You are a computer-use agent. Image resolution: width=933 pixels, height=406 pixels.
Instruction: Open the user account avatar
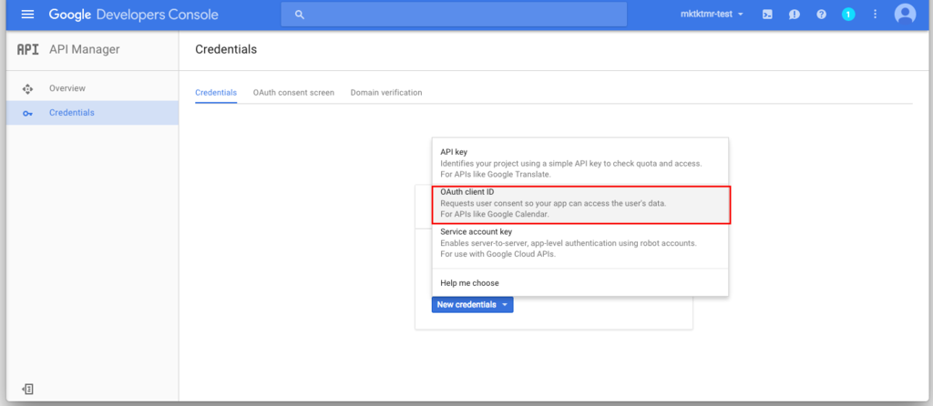pos(905,14)
